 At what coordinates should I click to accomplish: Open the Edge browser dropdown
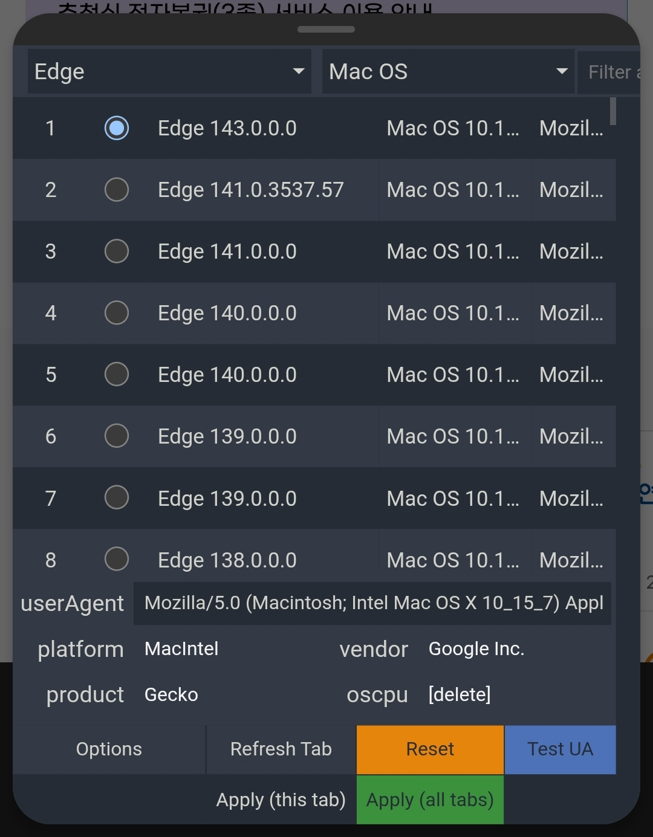tap(169, 72)
